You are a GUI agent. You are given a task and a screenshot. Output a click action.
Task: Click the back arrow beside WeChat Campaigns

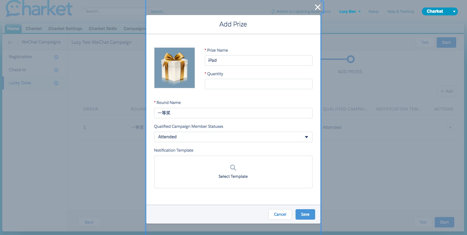(11, 42)
